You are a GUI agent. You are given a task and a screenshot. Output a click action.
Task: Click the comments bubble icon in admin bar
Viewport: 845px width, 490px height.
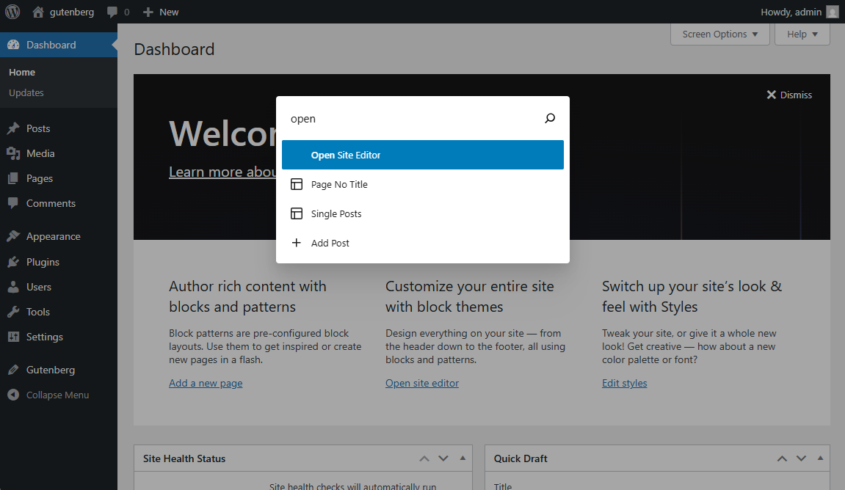(x=112, y=12)
